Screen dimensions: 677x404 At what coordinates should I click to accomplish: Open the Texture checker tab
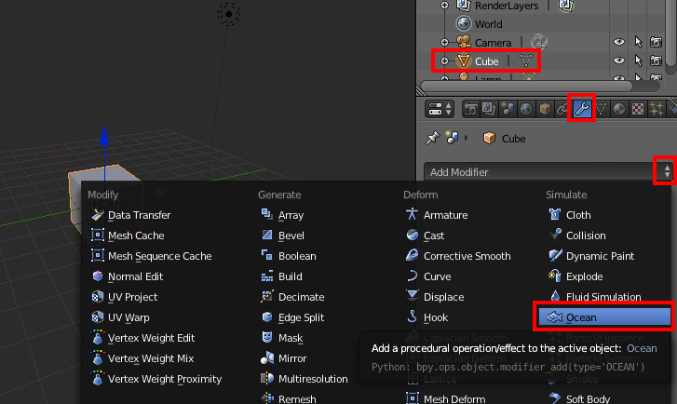point(638,109)
